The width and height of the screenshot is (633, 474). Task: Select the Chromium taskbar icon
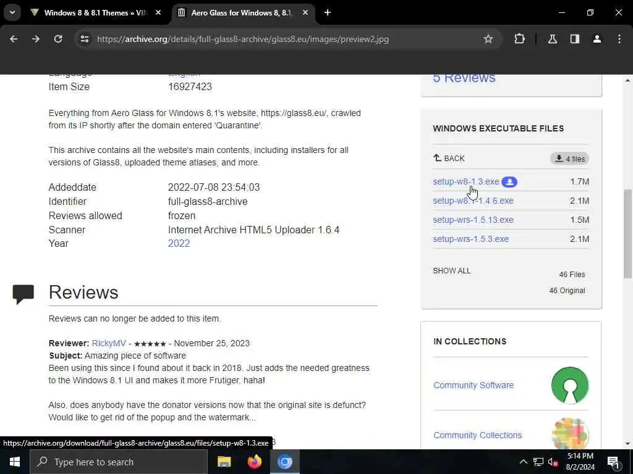pos(284,462)
